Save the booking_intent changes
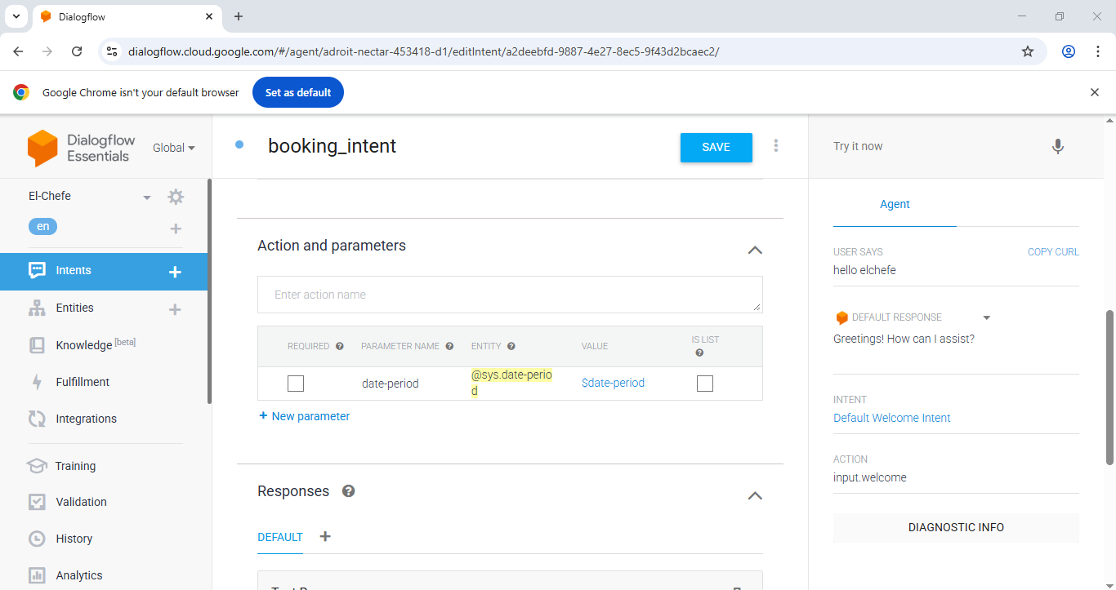The width and height of the screenshot is (1116, 590). pyautogui.click(x=716, y=147)
